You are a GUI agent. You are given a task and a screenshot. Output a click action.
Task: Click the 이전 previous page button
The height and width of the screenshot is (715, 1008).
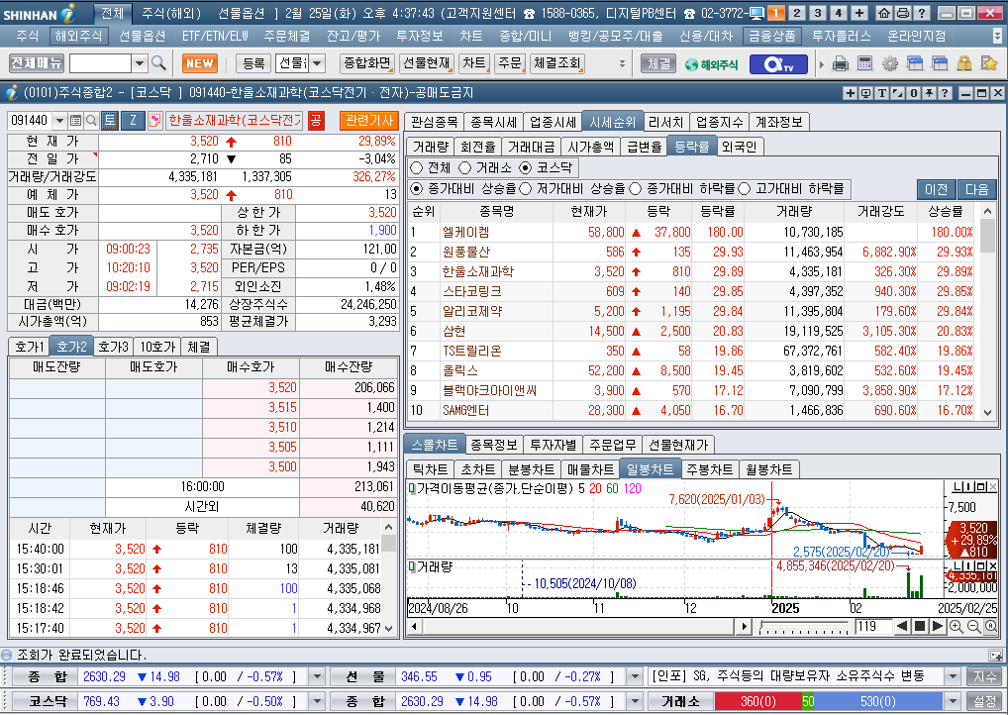(936, 189)
